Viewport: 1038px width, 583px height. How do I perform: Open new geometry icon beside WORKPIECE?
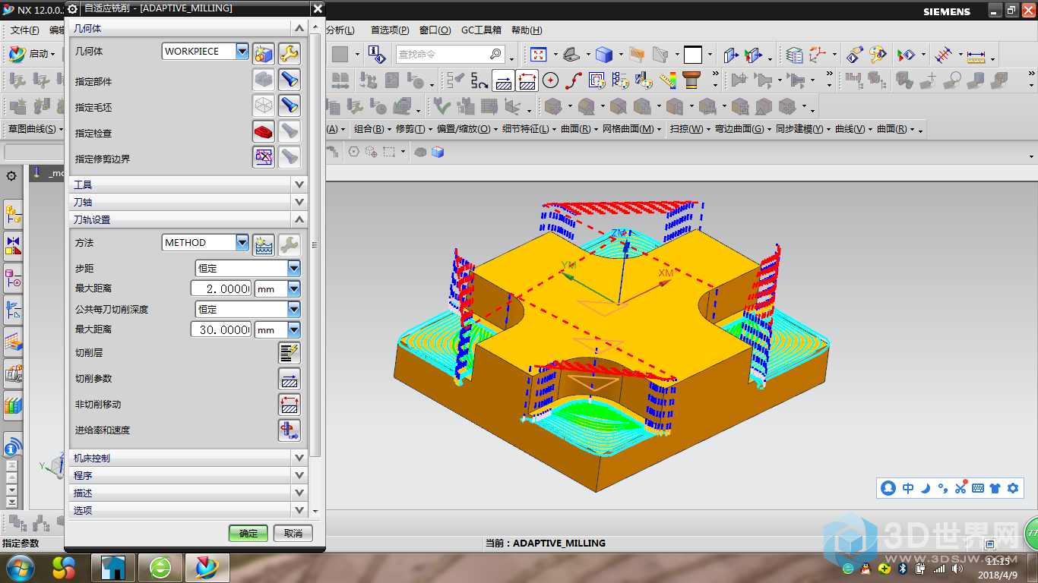tap(264, 53)
